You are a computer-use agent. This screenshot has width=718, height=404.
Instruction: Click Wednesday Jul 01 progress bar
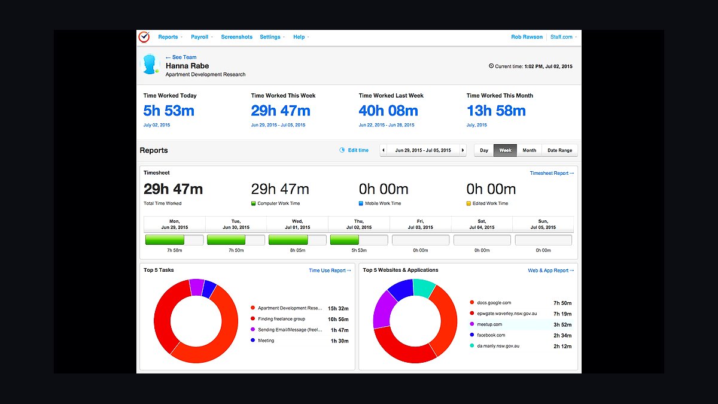[x=297, y=240]
